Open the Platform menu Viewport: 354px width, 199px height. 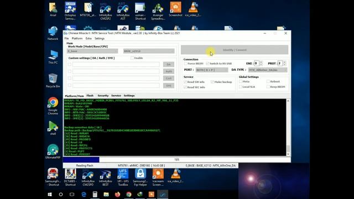click(x=77, y=39)
